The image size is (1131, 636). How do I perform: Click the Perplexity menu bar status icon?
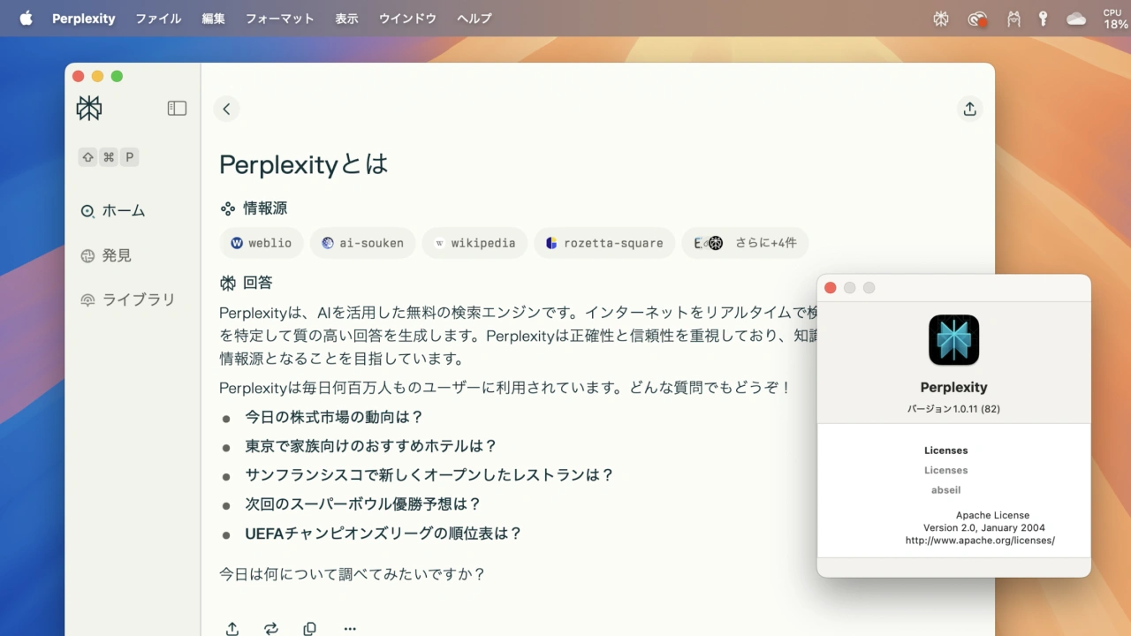coord(941,19)
